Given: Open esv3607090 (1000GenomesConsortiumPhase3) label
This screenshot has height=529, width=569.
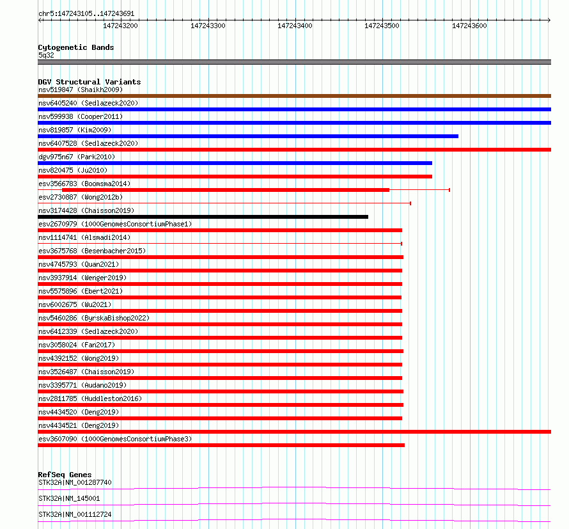Looking at the screenshot, I should tap(115, 439).
